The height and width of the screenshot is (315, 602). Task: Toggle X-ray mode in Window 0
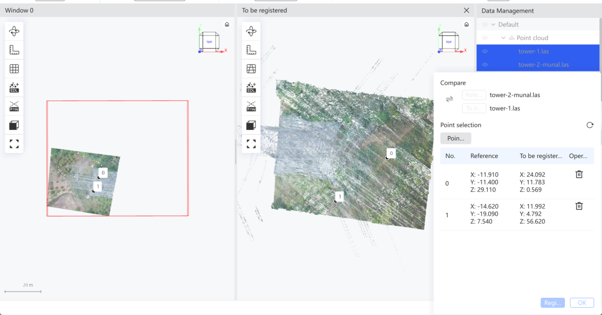(x=14, y=106)
